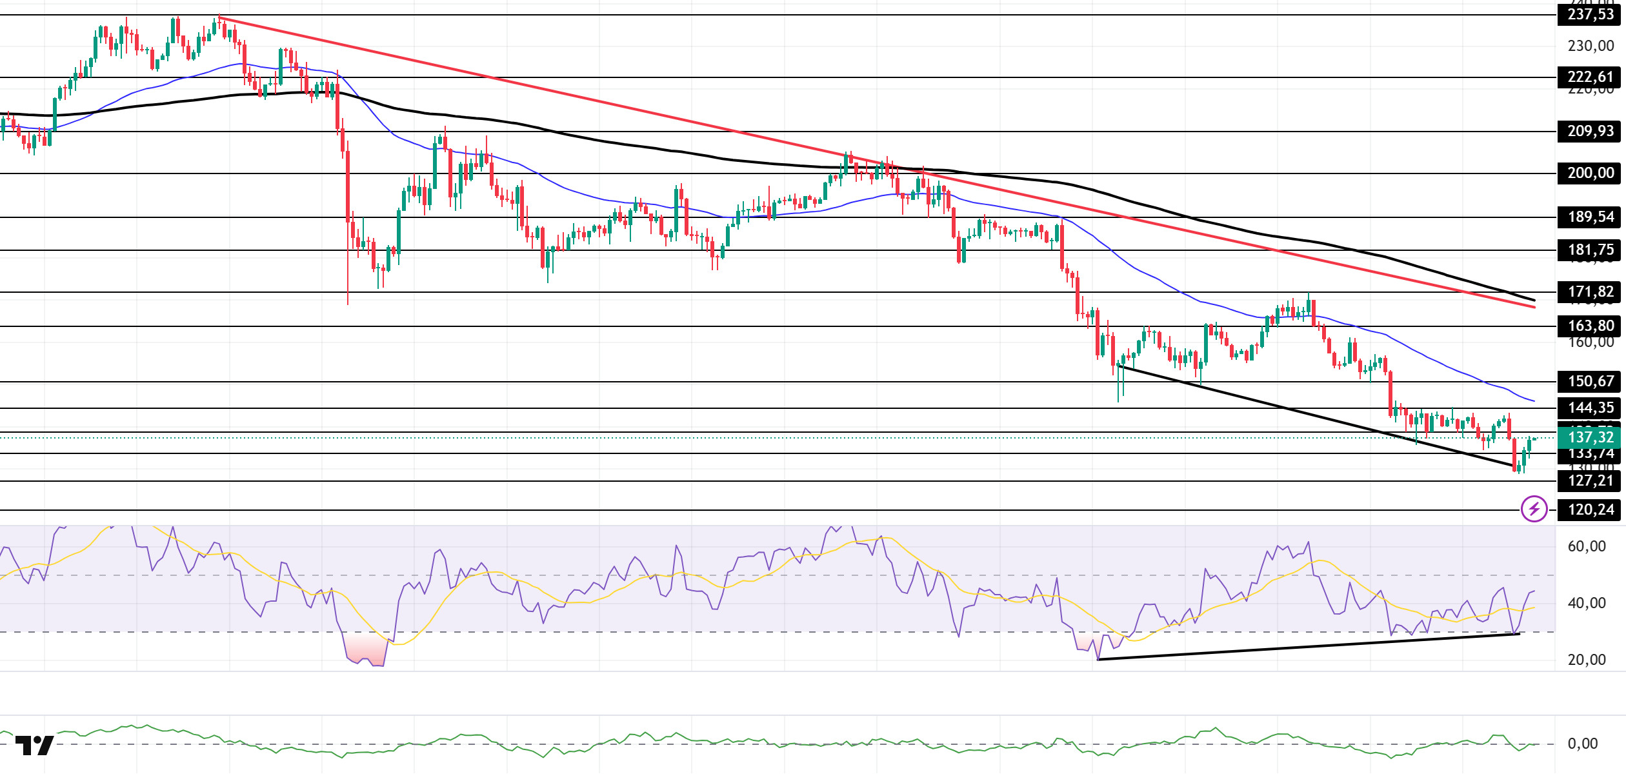Select the 171,82 price level label

[x=1590, y=292]
